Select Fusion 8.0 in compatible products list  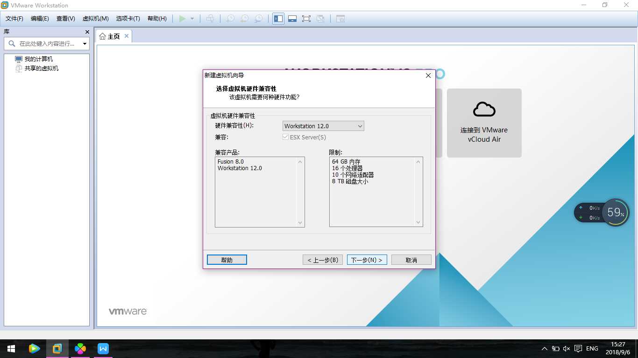click(x=231, y=162)
